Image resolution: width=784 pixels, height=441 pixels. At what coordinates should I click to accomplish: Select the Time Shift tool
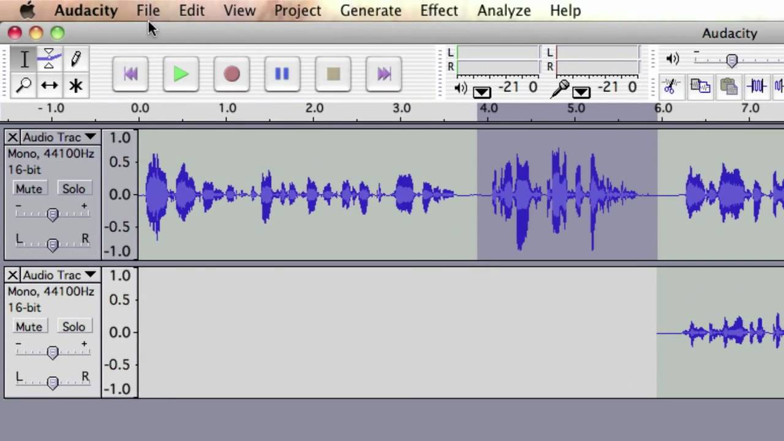point(50,85)
